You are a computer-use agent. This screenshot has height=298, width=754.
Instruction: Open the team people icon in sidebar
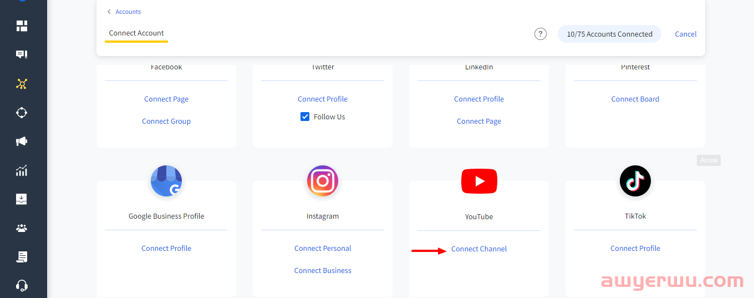click(x=22, y=228)
